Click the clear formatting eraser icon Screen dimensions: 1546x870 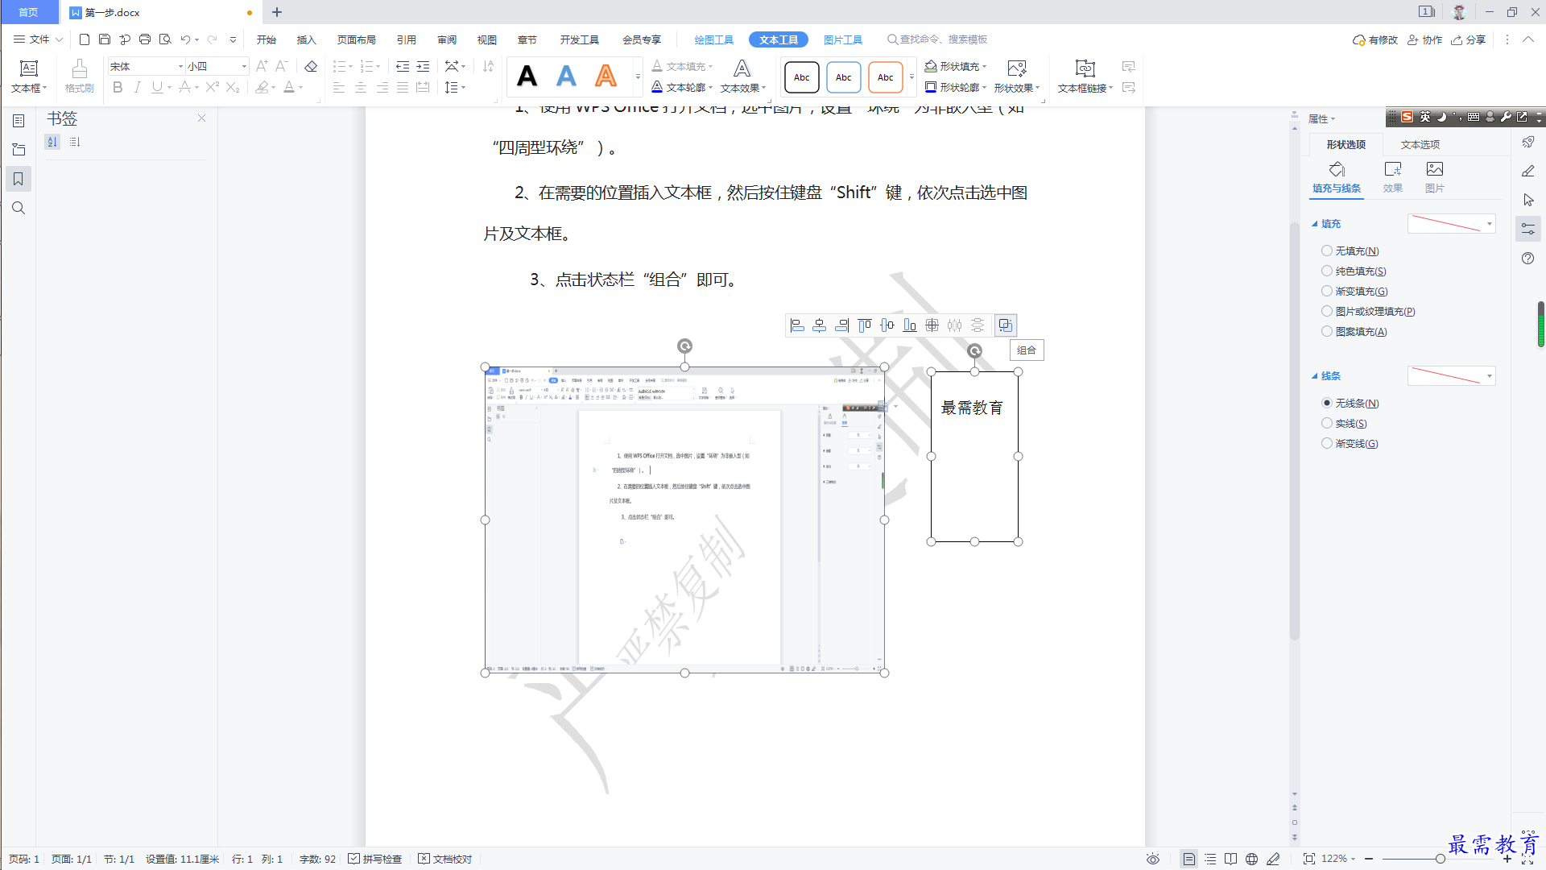[311, 66]
